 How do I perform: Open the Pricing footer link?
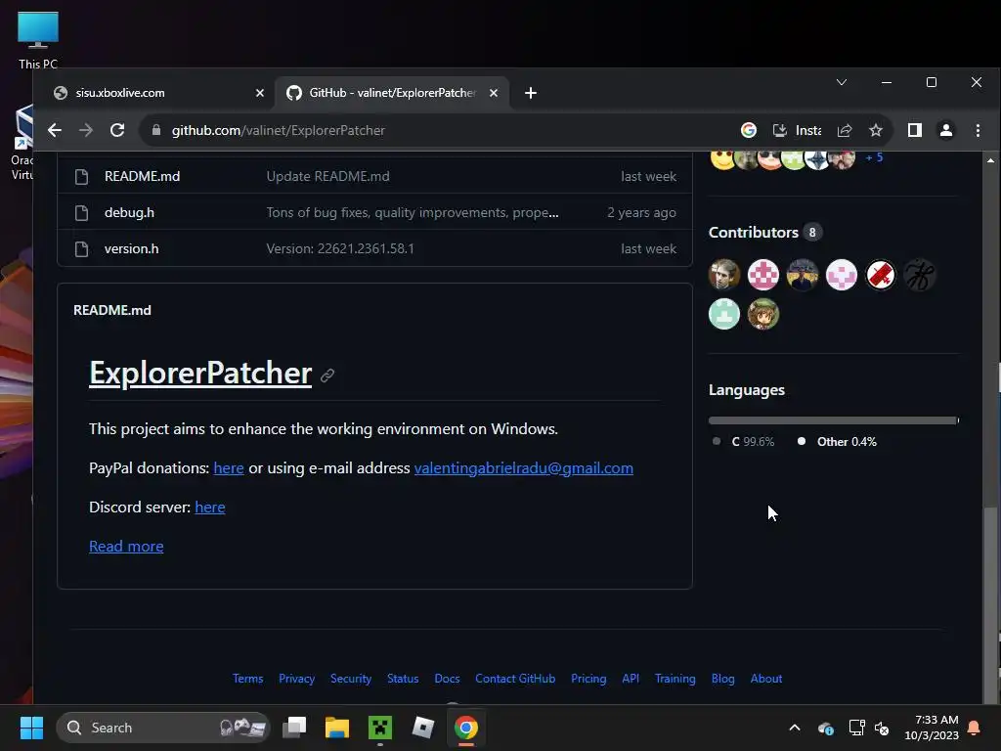[x=588, y=679]
